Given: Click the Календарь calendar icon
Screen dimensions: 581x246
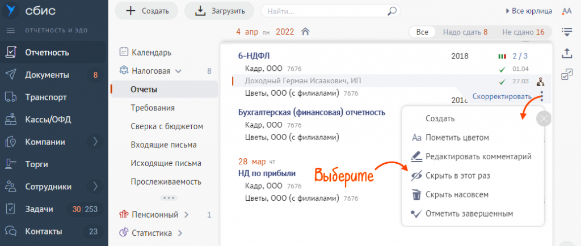Looking at the screenshot, I should (124, 52).
